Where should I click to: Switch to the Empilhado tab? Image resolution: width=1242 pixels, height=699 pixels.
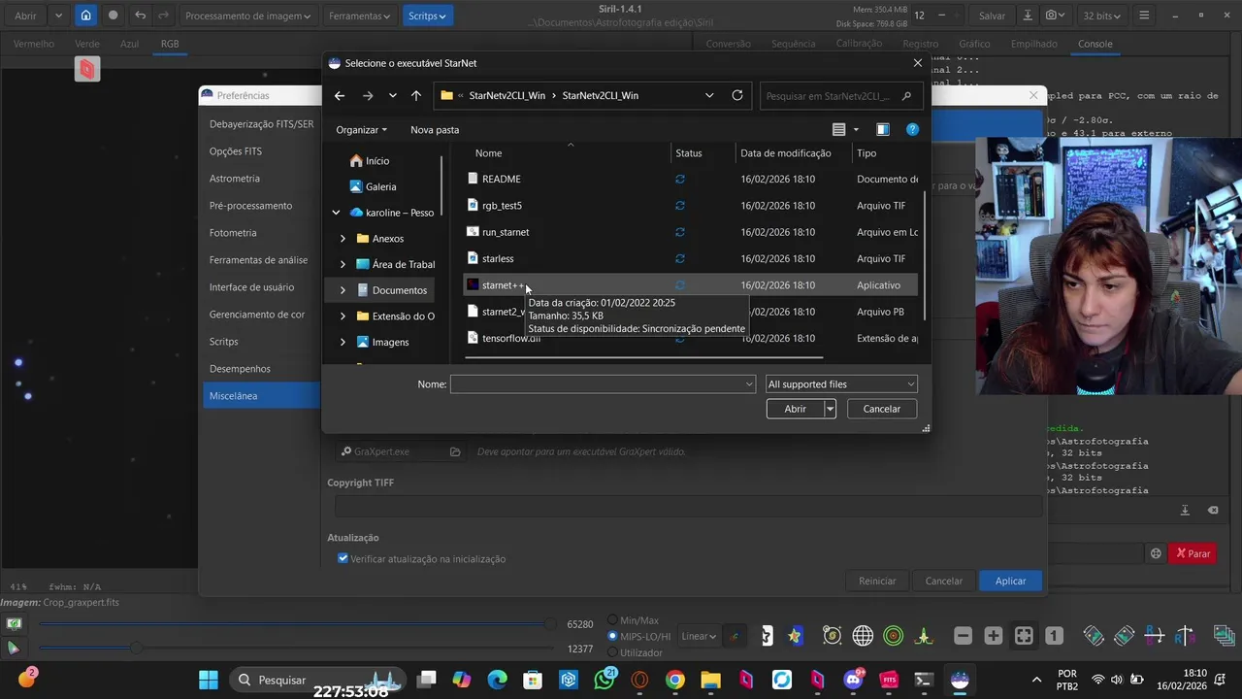click(x=1033, y=44)
